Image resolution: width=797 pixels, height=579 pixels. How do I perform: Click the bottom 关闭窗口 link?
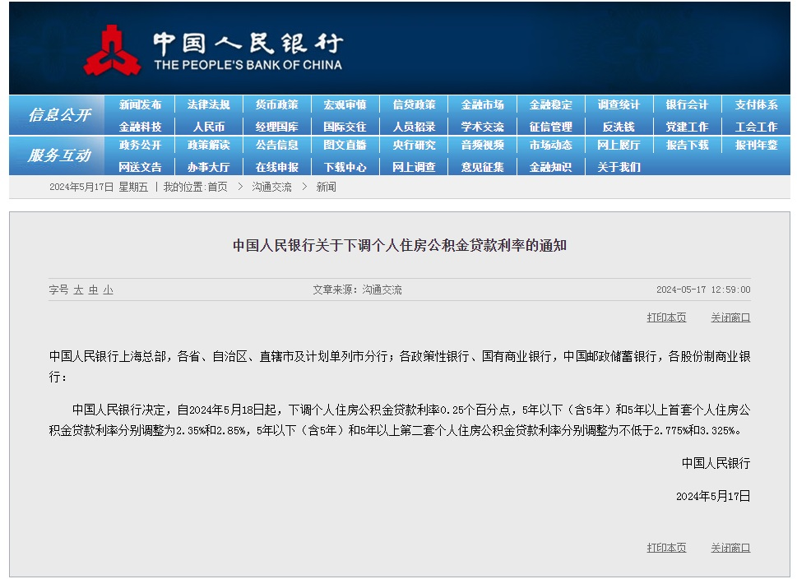(730, 548)
